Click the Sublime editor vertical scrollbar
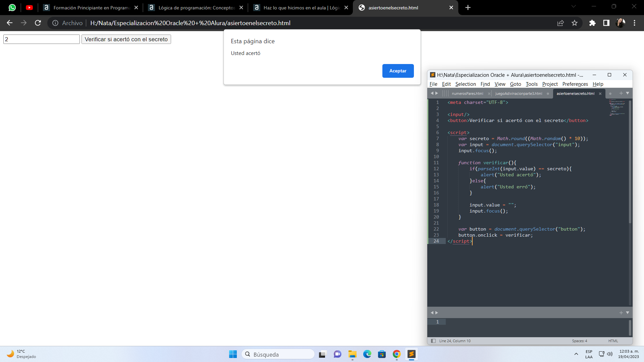The width and height of the screenshot is (644, 362). click(x=630, y=162)
